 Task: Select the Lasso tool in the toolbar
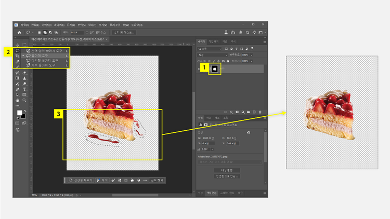(x=17, y=51)
